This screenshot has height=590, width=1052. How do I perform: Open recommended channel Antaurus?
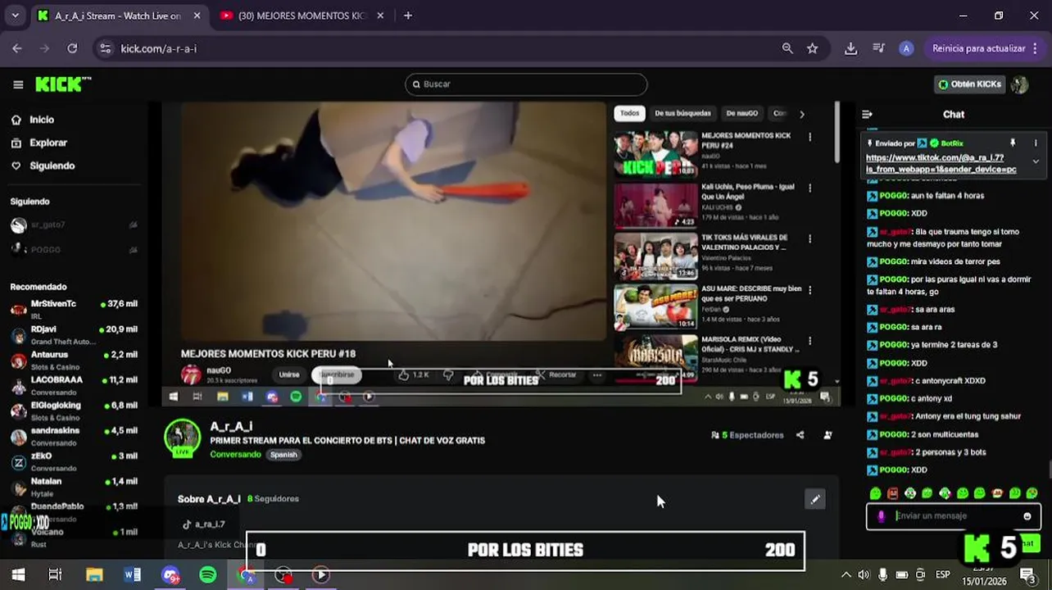click(74, 360)
